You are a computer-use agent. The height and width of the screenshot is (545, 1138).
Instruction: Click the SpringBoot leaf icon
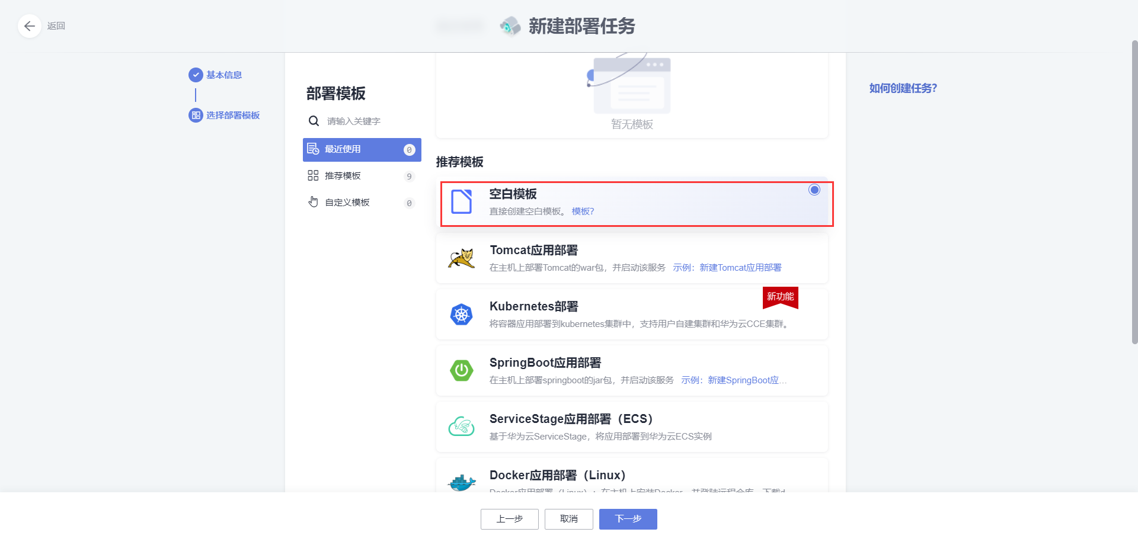click(x=462, y=370)
